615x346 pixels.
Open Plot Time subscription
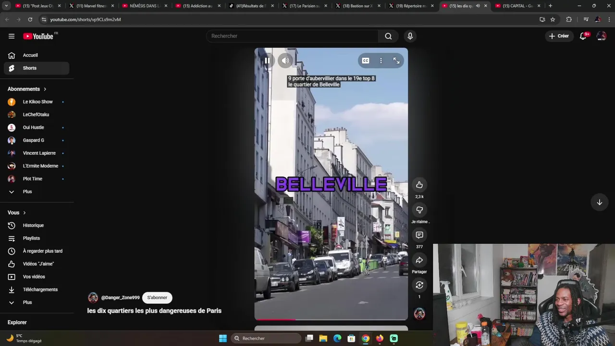tap(37, 179)
